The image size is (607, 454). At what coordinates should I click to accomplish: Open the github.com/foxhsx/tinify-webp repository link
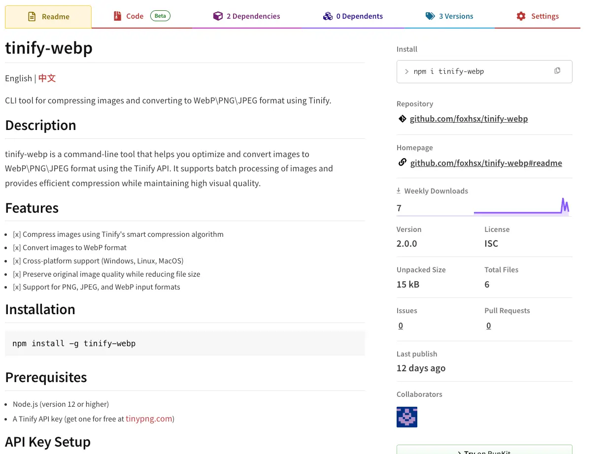point(469,119)
